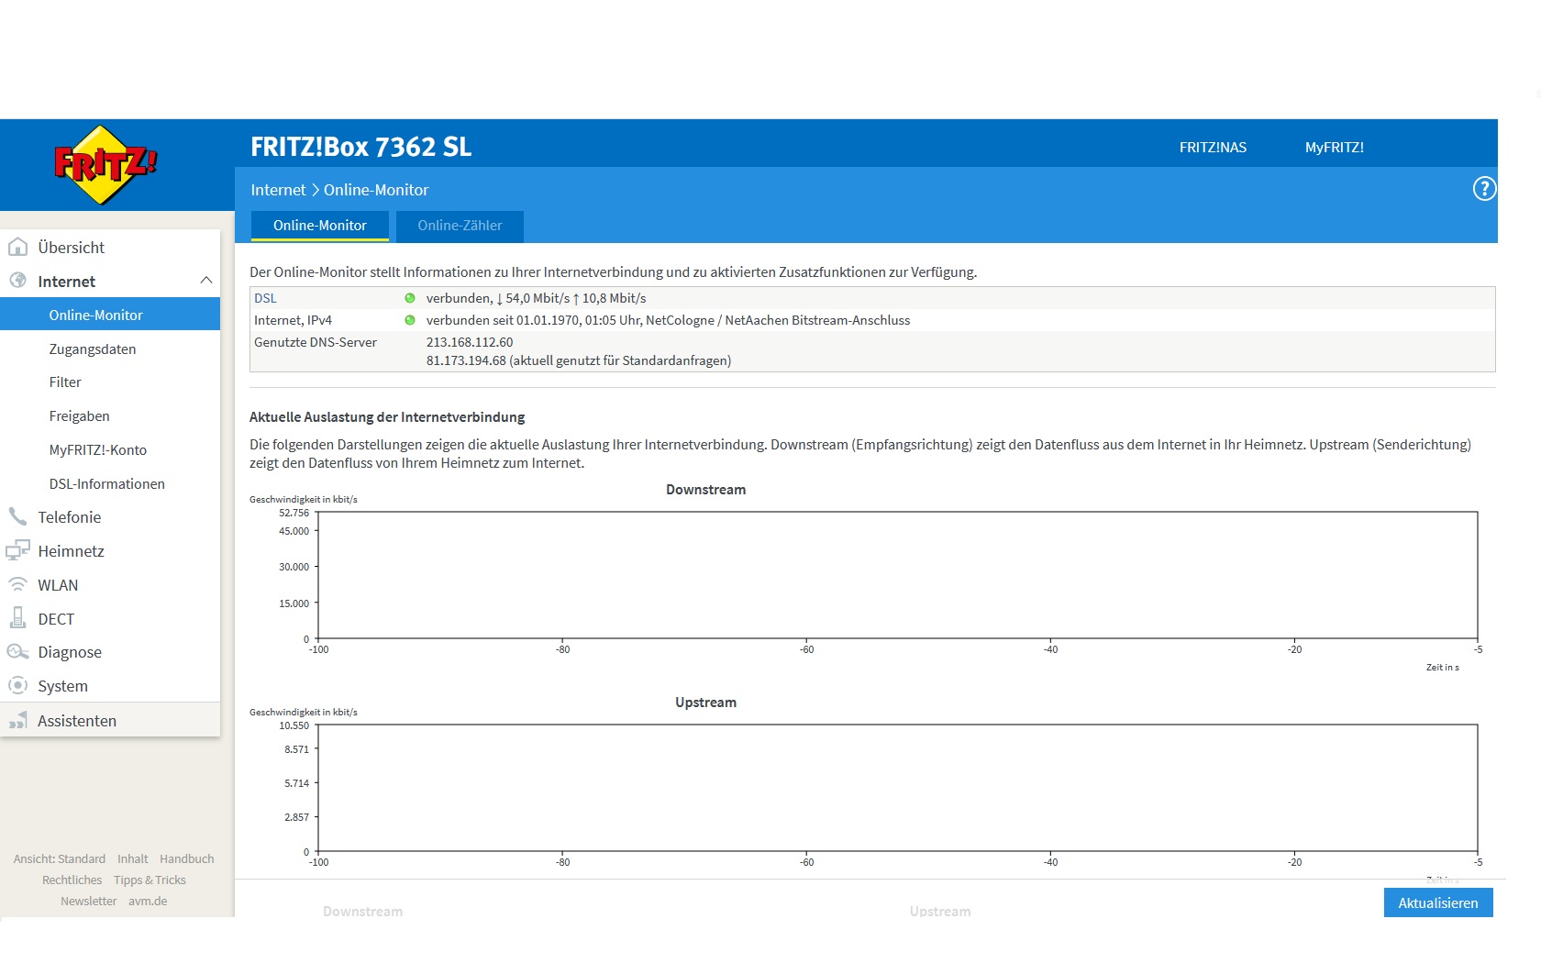Click the Heimnetz computers icon
This screenshot has height=963, width=1541.
tap(17, 550)
